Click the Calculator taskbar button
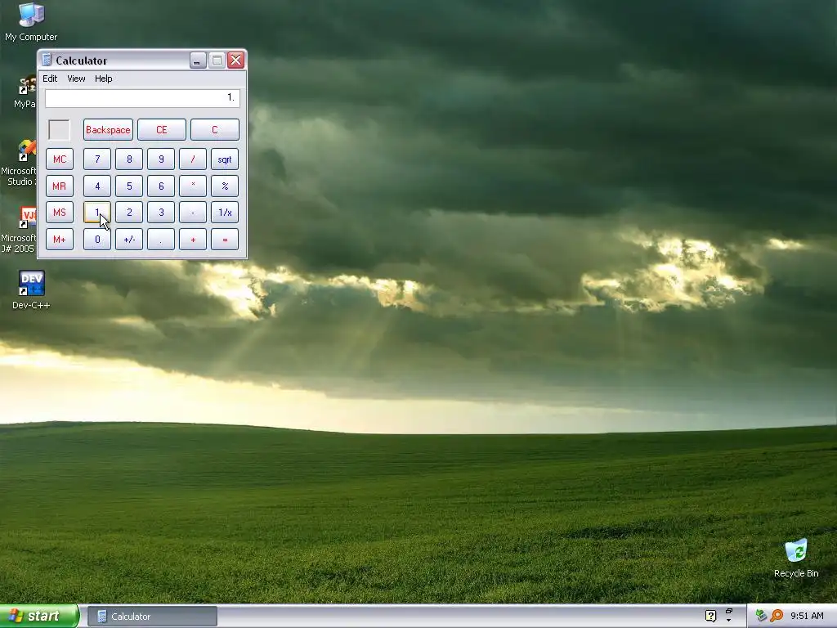 152,617
